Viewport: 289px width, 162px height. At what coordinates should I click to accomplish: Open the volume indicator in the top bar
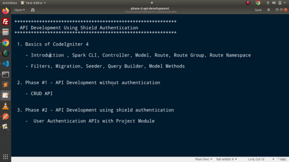coord(274,3)
